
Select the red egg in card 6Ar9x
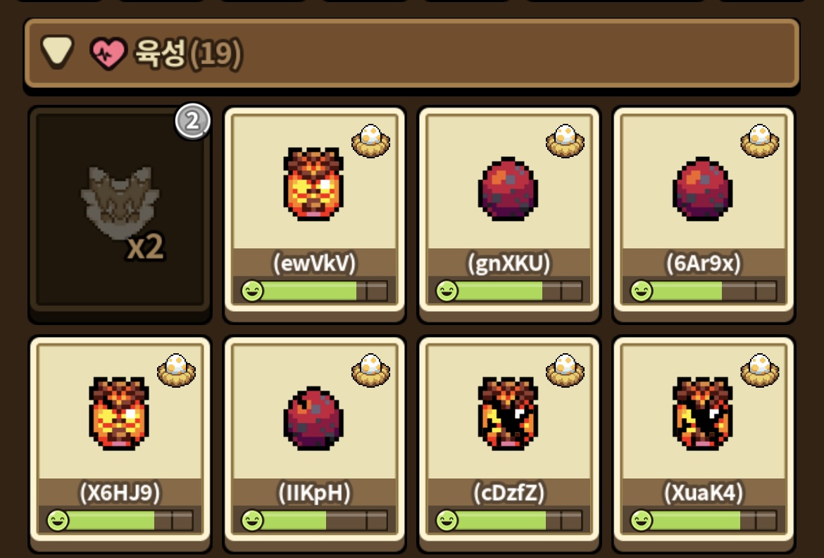(x=703, y=188)
